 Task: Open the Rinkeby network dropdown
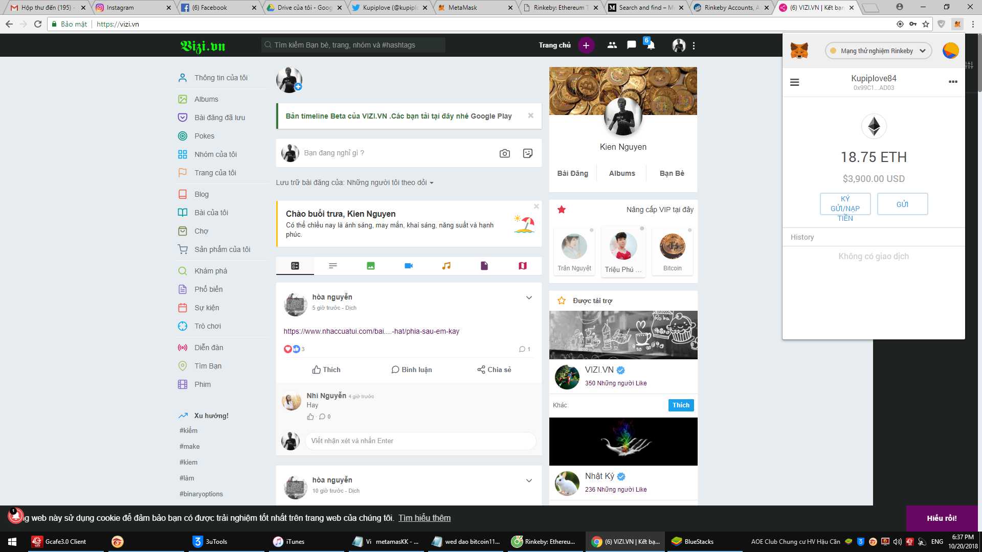pyautogui.click(x=878, y=51)
